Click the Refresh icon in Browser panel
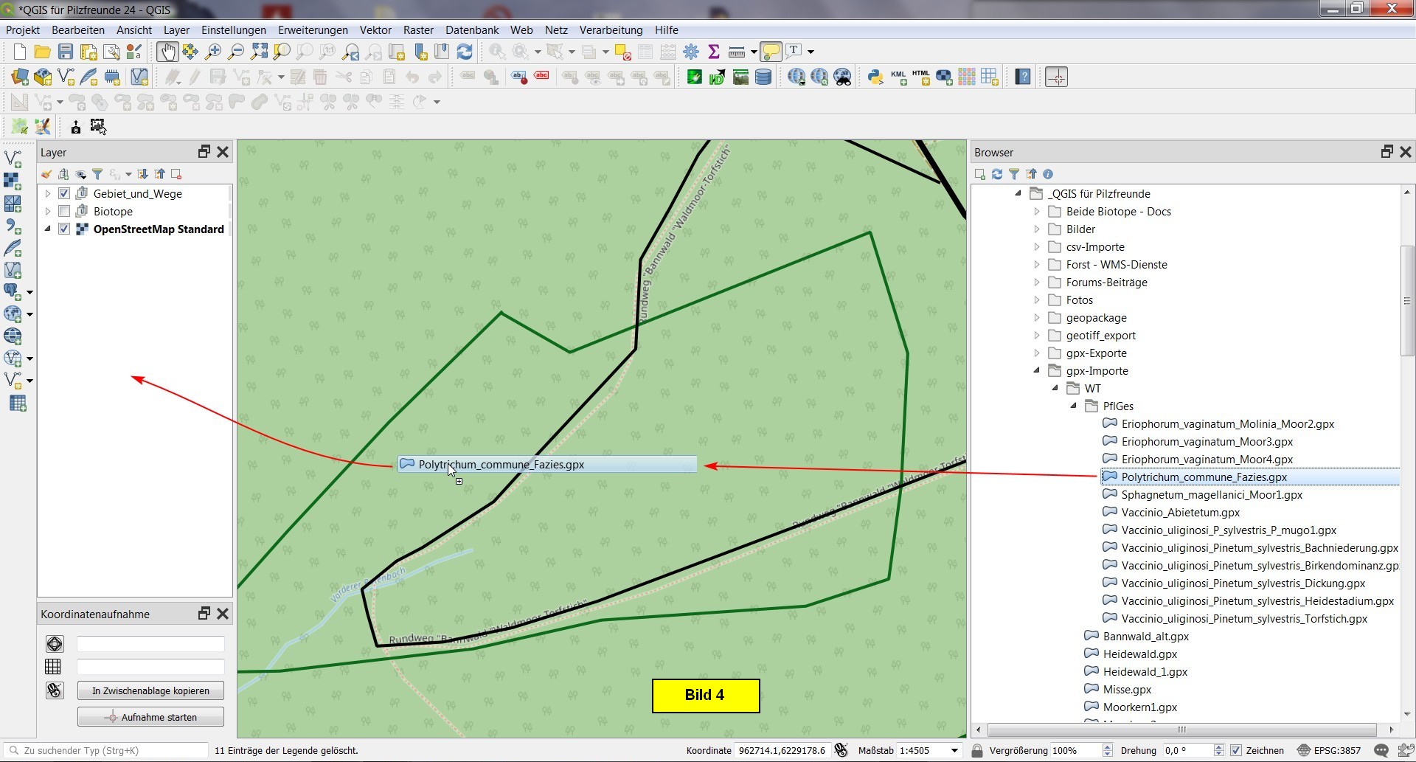This screenshot has width=1416, height=762. (x=997, y=174)
